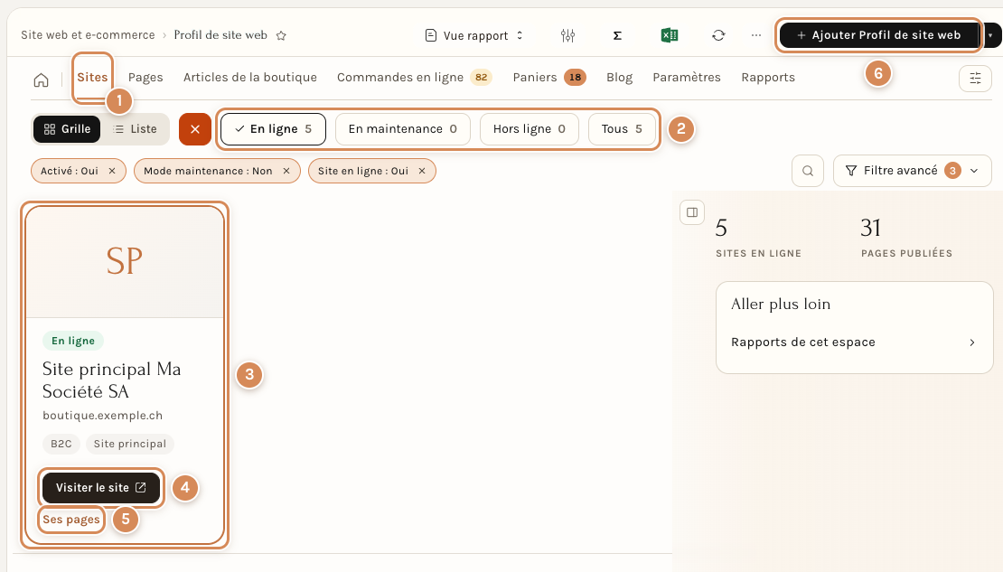Open the home icon in the tab bar
Image resolution: width=1003 pixels, height=572 pixels.
tap(41, 80)
